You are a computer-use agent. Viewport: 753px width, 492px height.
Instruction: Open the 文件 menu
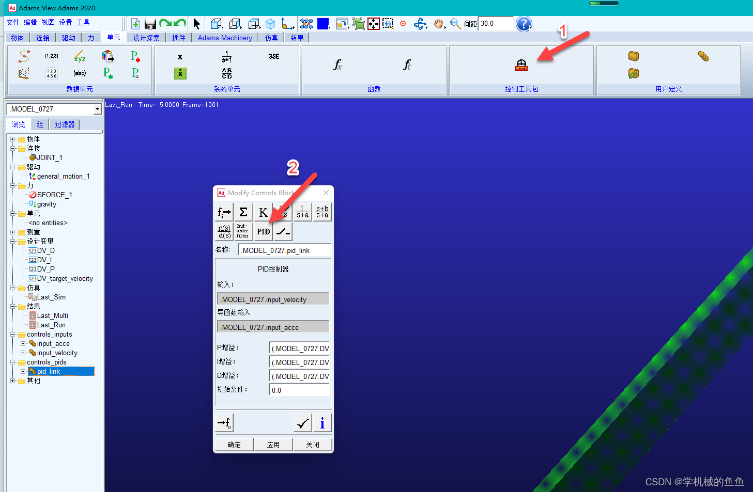[x=13, y=22]
